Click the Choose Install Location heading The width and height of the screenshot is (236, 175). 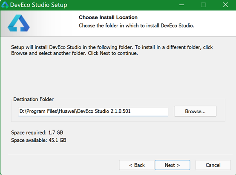108,17
